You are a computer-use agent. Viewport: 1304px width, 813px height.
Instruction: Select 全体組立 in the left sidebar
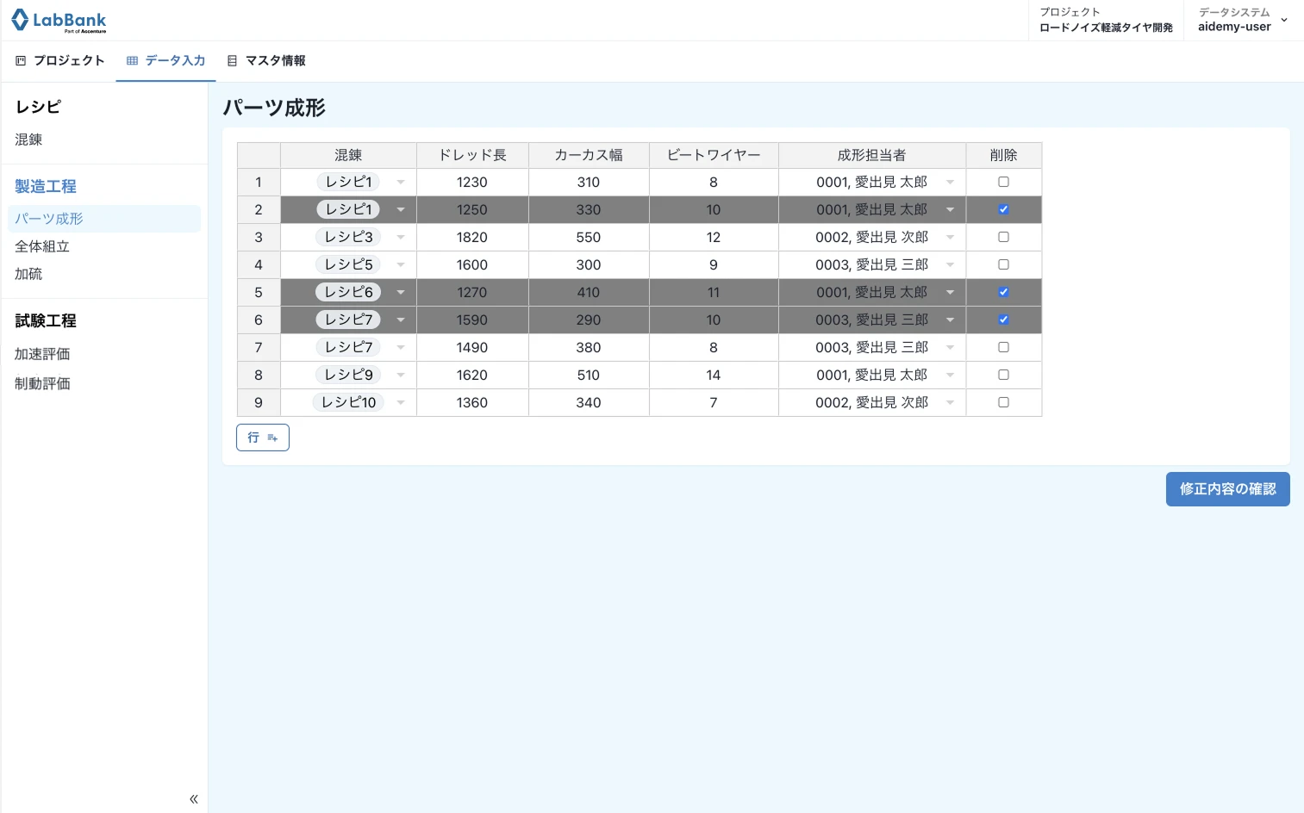click(x=41, y=246)
